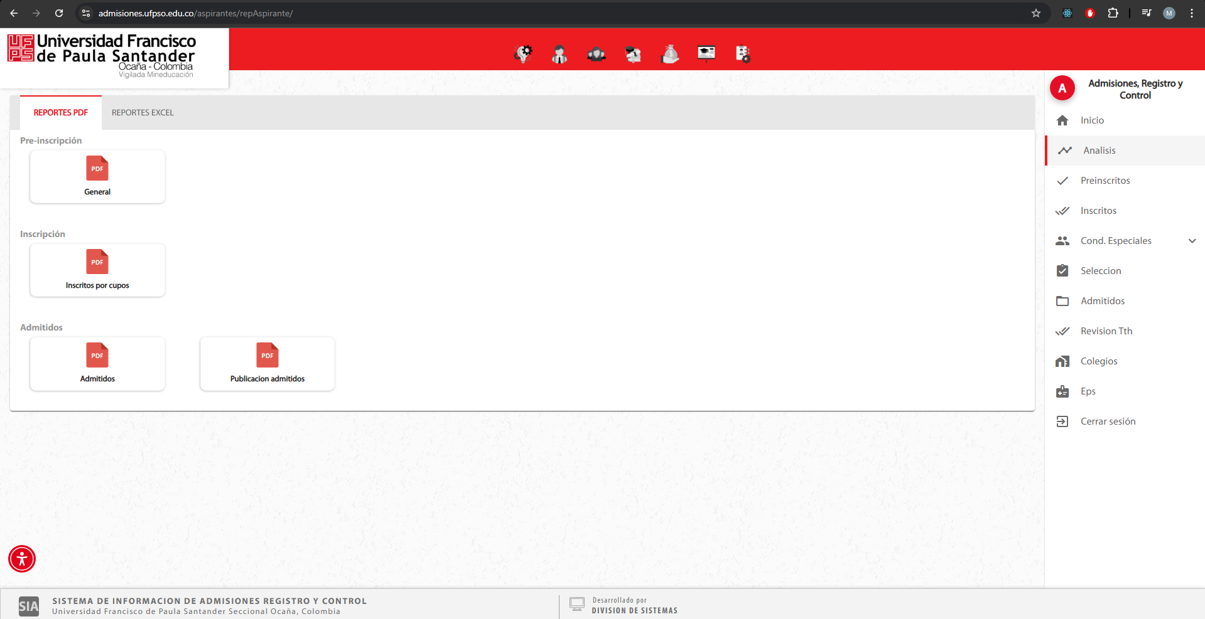Switch to the REPORTES EXCEL tab
Viewport: 1205px width, 619px height.
[x=143, y=113]
